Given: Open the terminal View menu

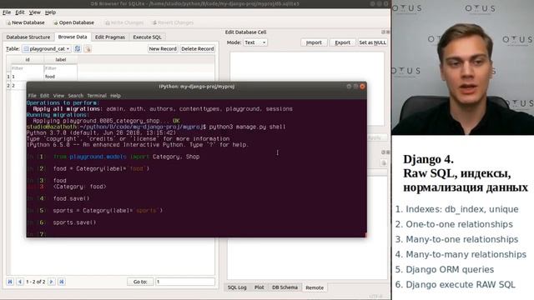Looking at the screenshot, I should (58, 96).
